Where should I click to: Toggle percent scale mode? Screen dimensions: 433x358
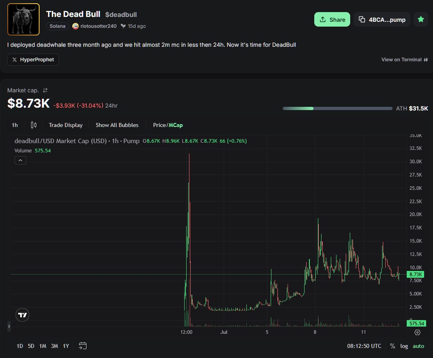point(393,346)
